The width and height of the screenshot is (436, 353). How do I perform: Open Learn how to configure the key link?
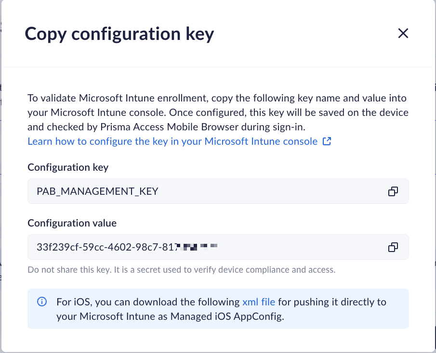[x=172, y=141]
